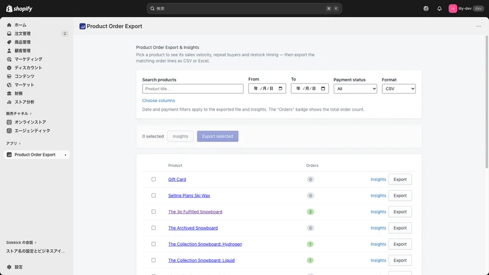The height and width of the screenshot is (275, 489).
Task: Export The Collection Snowboard: Liquid
Action: (400, 260)
